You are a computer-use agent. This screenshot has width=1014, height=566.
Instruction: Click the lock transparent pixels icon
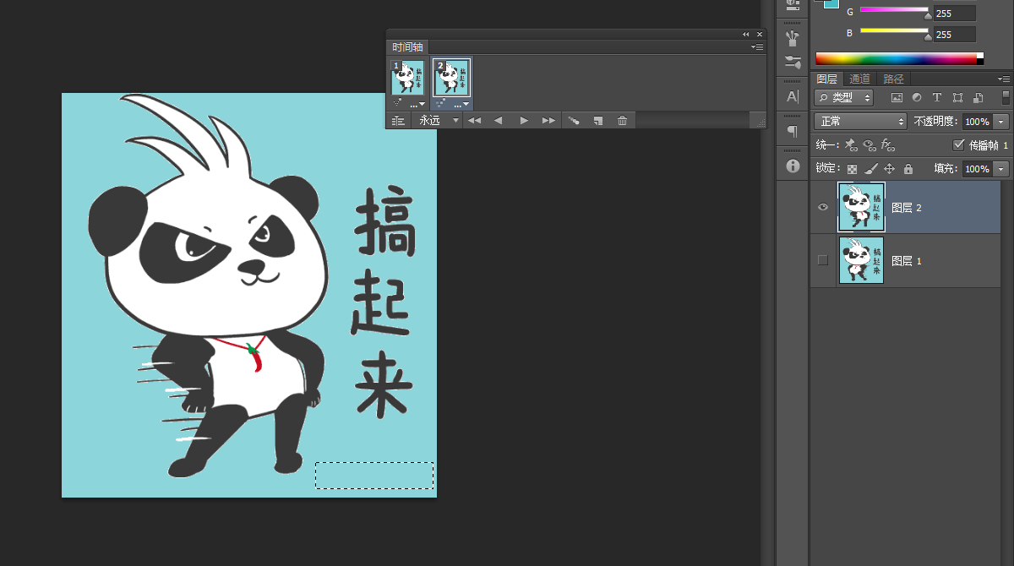pos(853,169)
